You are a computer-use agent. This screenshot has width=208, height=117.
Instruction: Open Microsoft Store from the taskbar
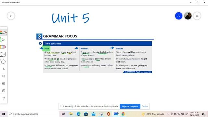(x=86, y=114)
